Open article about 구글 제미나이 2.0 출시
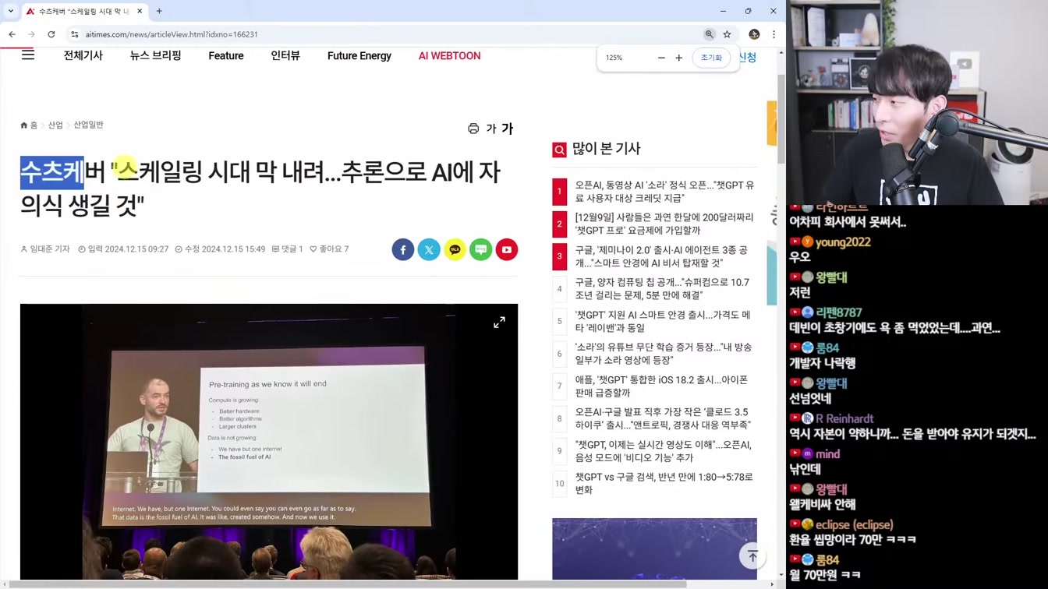The width and height of the screenshot is (1048, 589). 661,256
